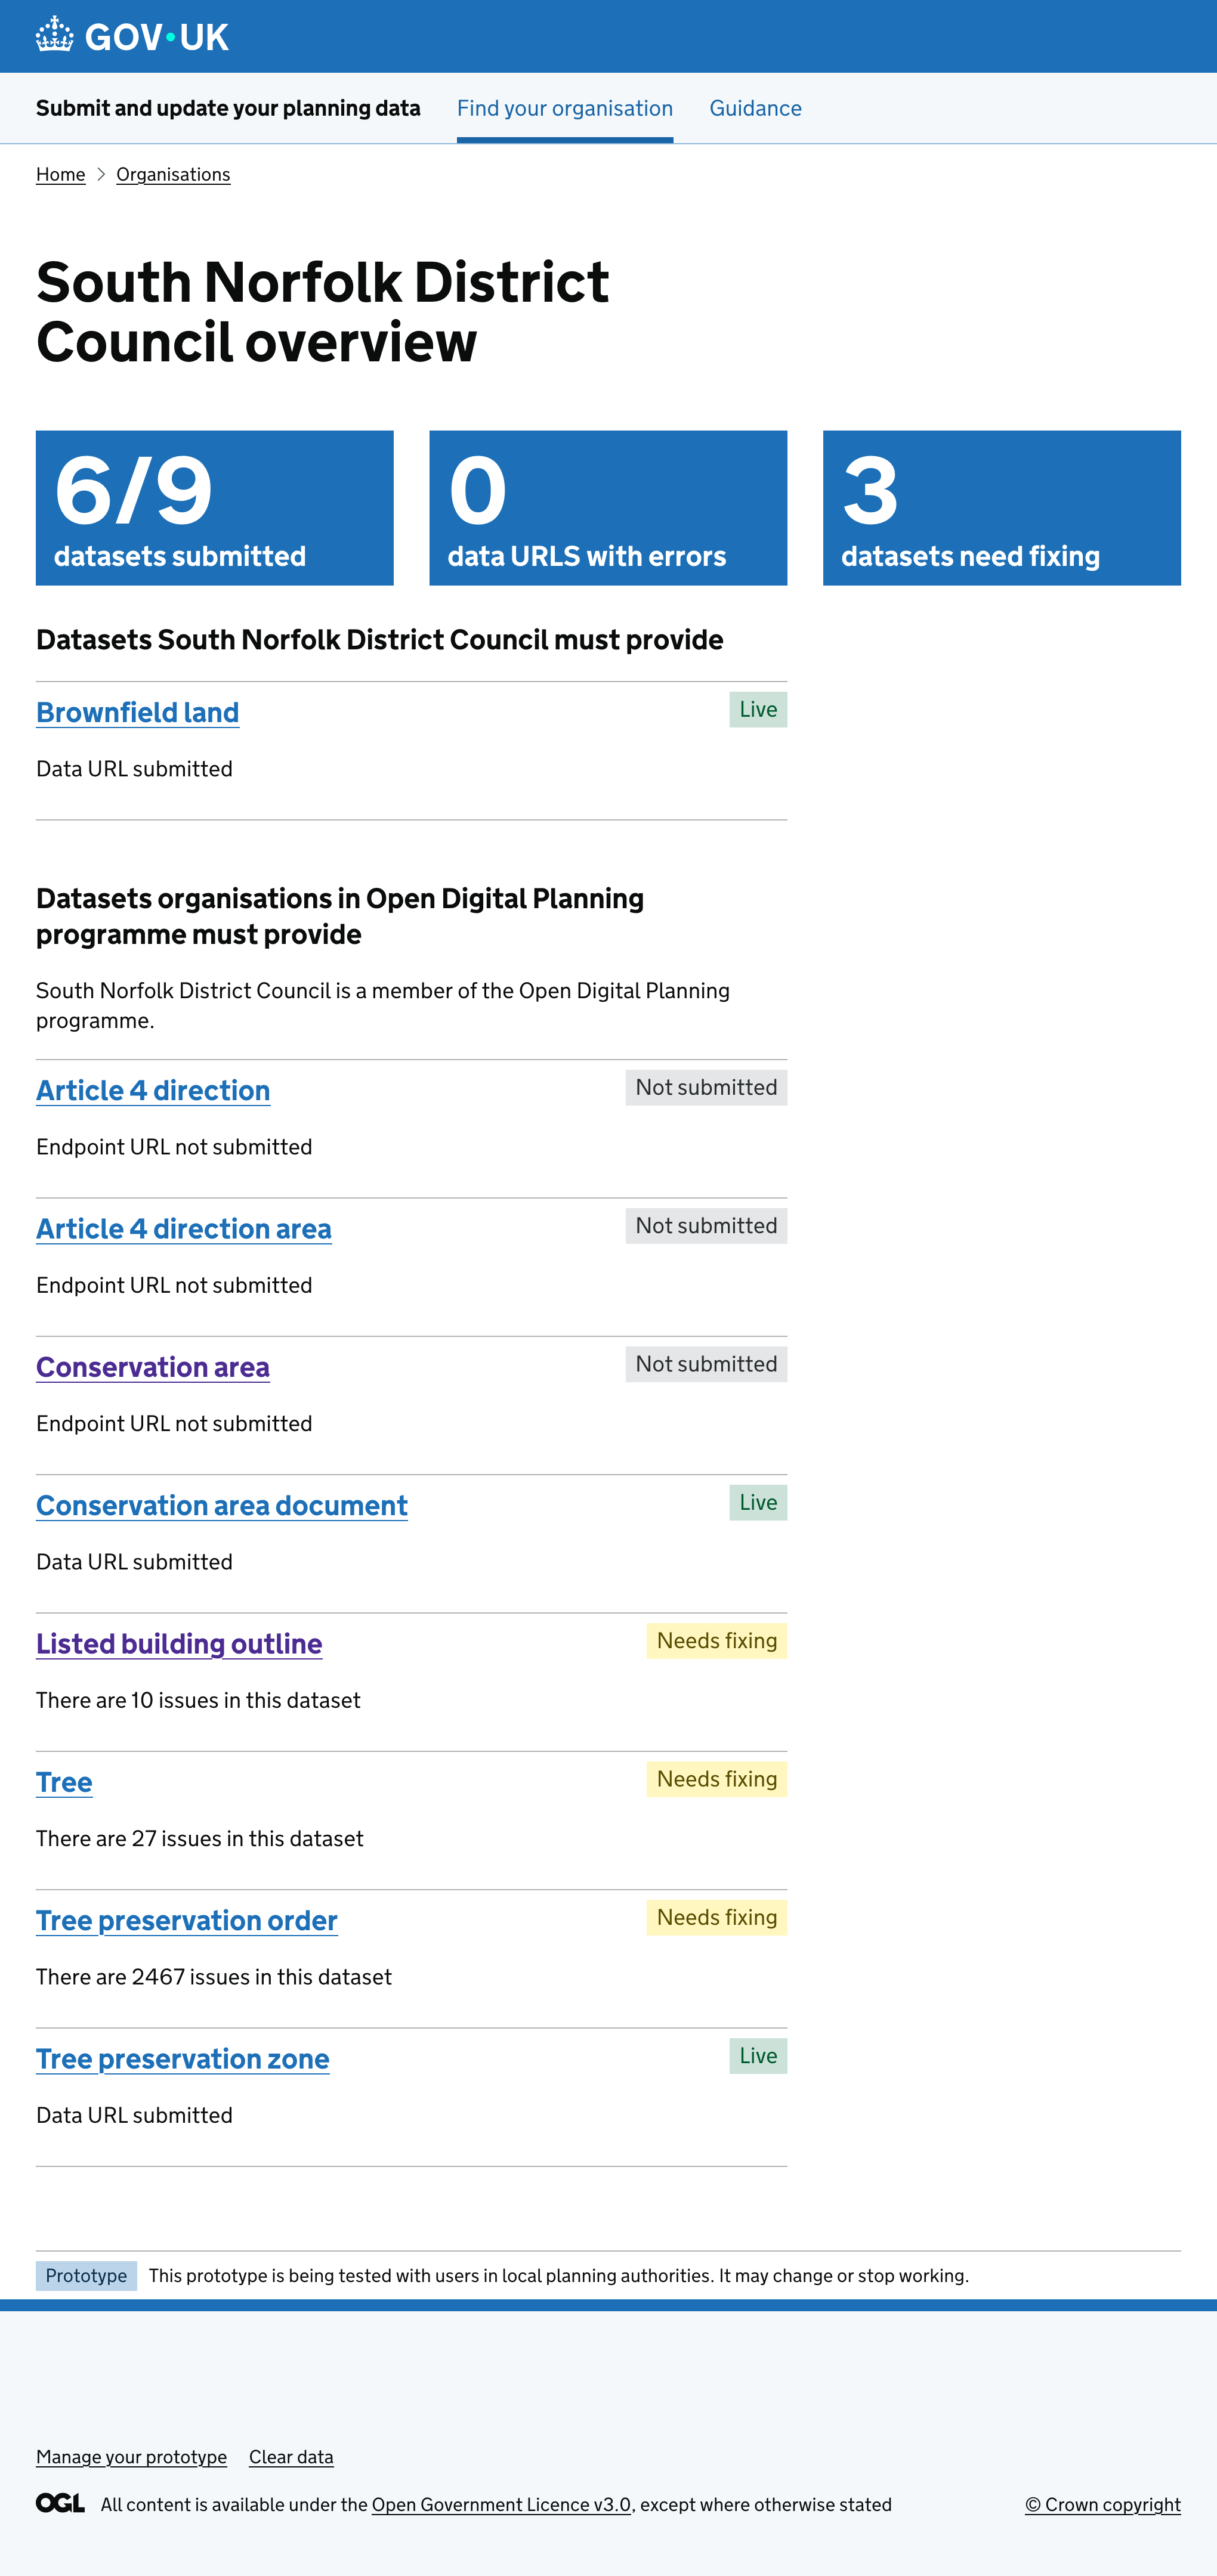The width and height of the screenshot is (1217, 2576).
Task: Open the Guidance navigation tab
Action: tap(755, 108)
